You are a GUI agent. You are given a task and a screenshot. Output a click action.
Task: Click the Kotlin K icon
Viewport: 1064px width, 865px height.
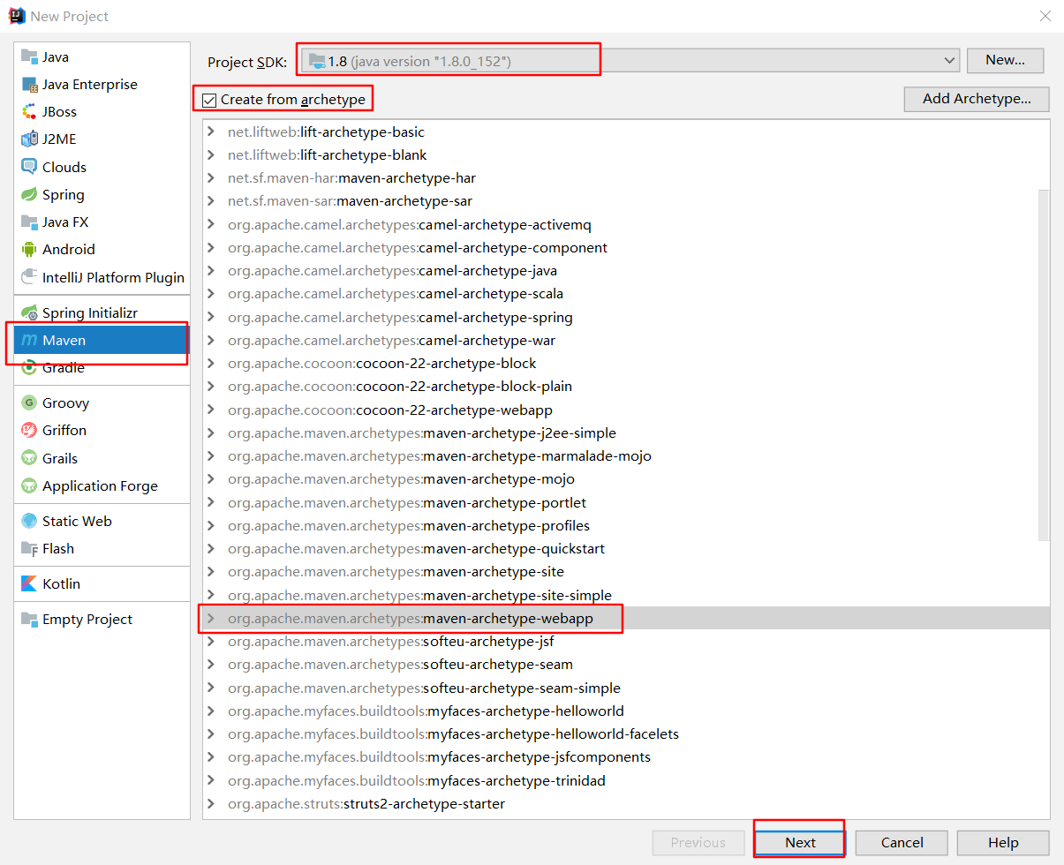click(x=29, y=584)
